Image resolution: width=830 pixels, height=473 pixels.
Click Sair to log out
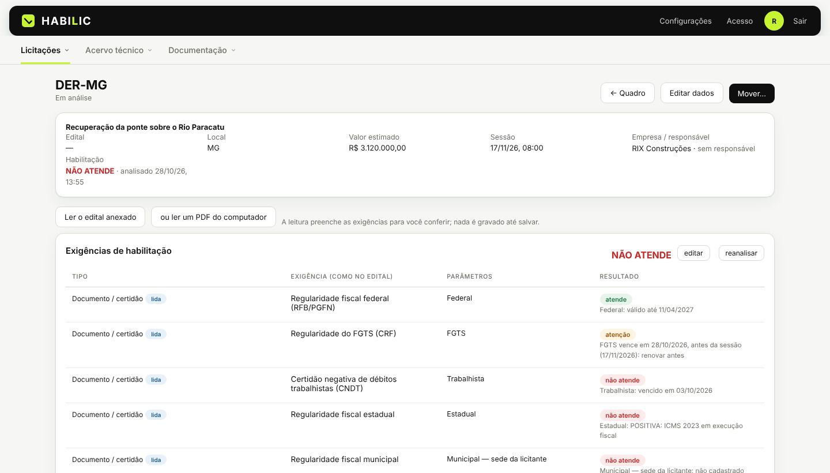[x=799, y=21]
